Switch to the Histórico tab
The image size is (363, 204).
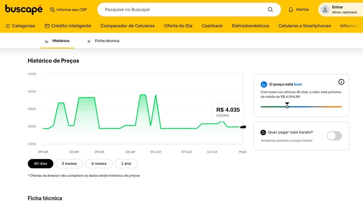[57, 41]
